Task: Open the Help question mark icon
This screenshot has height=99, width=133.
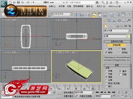Action: pyautogui.click(x=117, y=3)
